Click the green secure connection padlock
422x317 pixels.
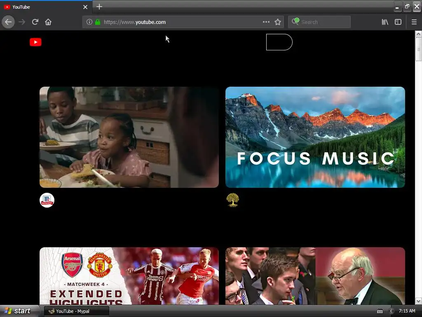coord(98,22)
